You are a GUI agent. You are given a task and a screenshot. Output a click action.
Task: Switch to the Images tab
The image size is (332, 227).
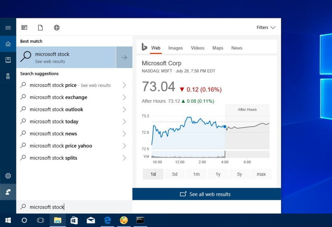click(x=175, y=48)
